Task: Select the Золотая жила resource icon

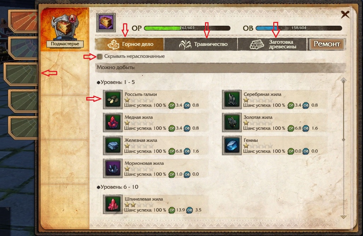Action: tap(232, 122)
